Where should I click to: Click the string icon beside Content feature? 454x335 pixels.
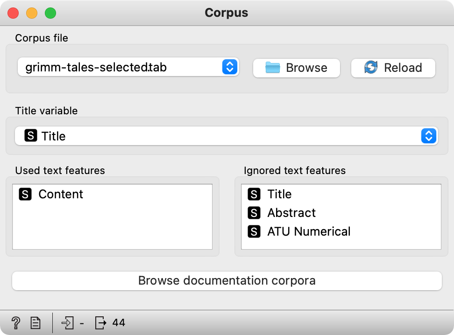[25, 194]
